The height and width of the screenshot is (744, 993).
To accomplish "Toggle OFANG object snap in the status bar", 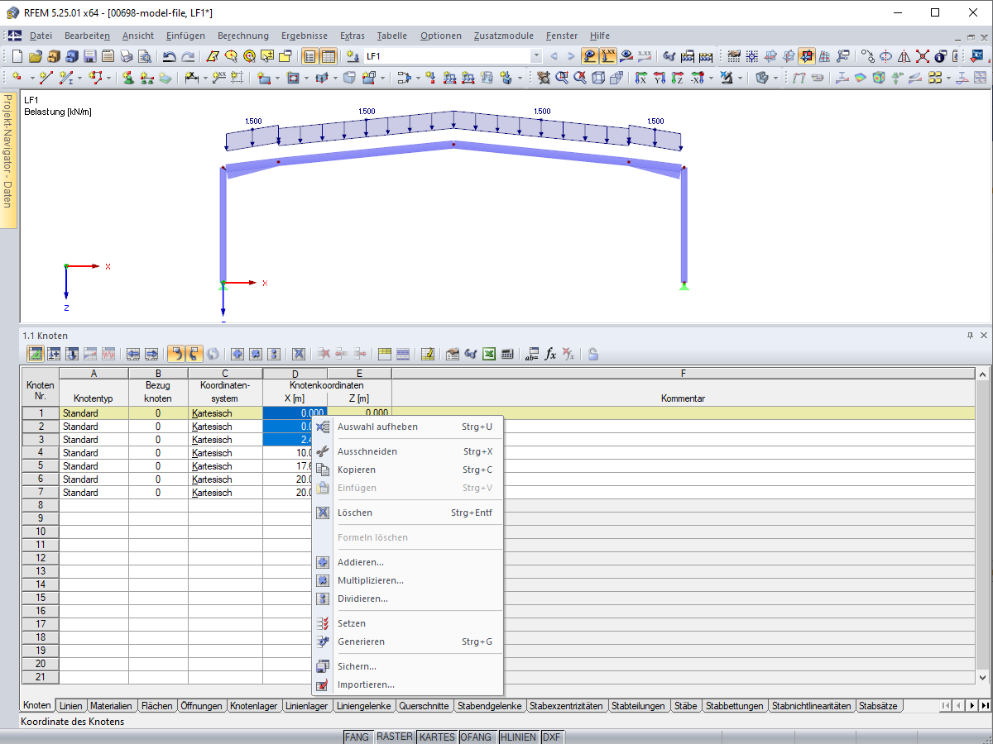I will (477, 737).
